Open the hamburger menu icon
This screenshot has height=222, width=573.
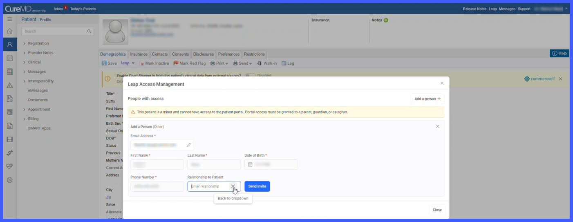(10, 19)
